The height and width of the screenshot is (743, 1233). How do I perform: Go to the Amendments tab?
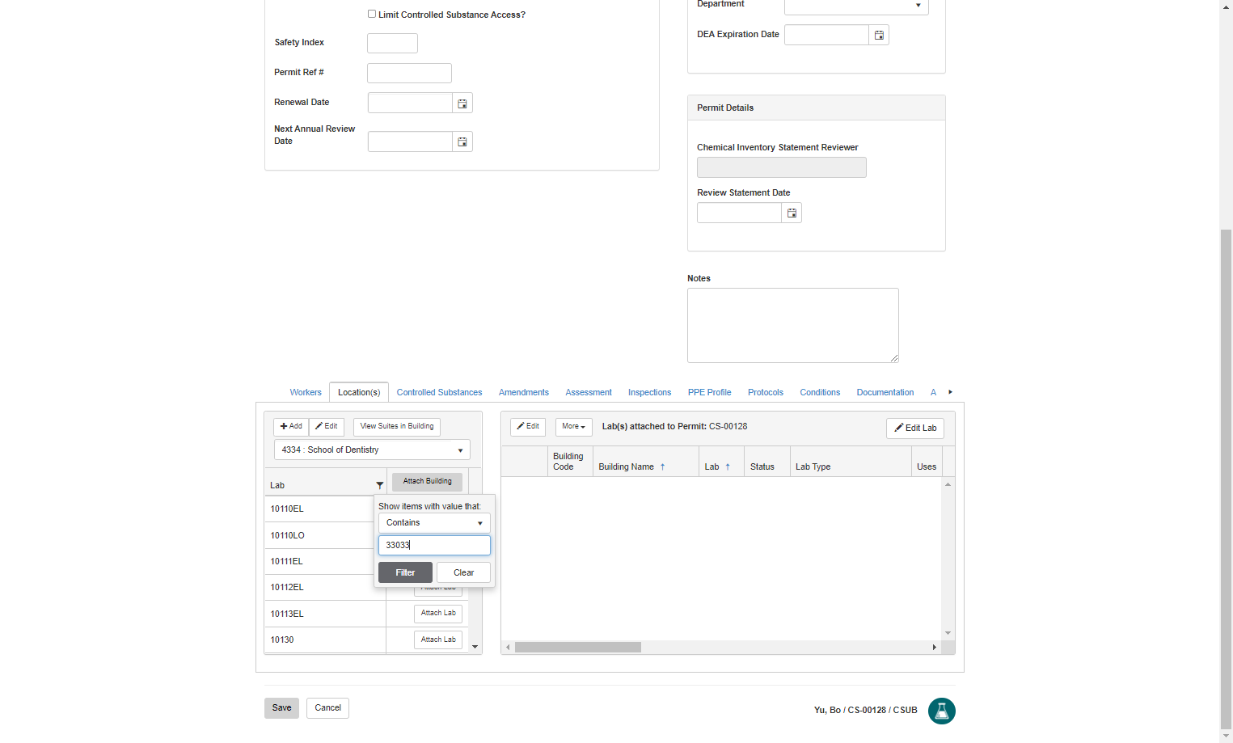coord(524,393)
